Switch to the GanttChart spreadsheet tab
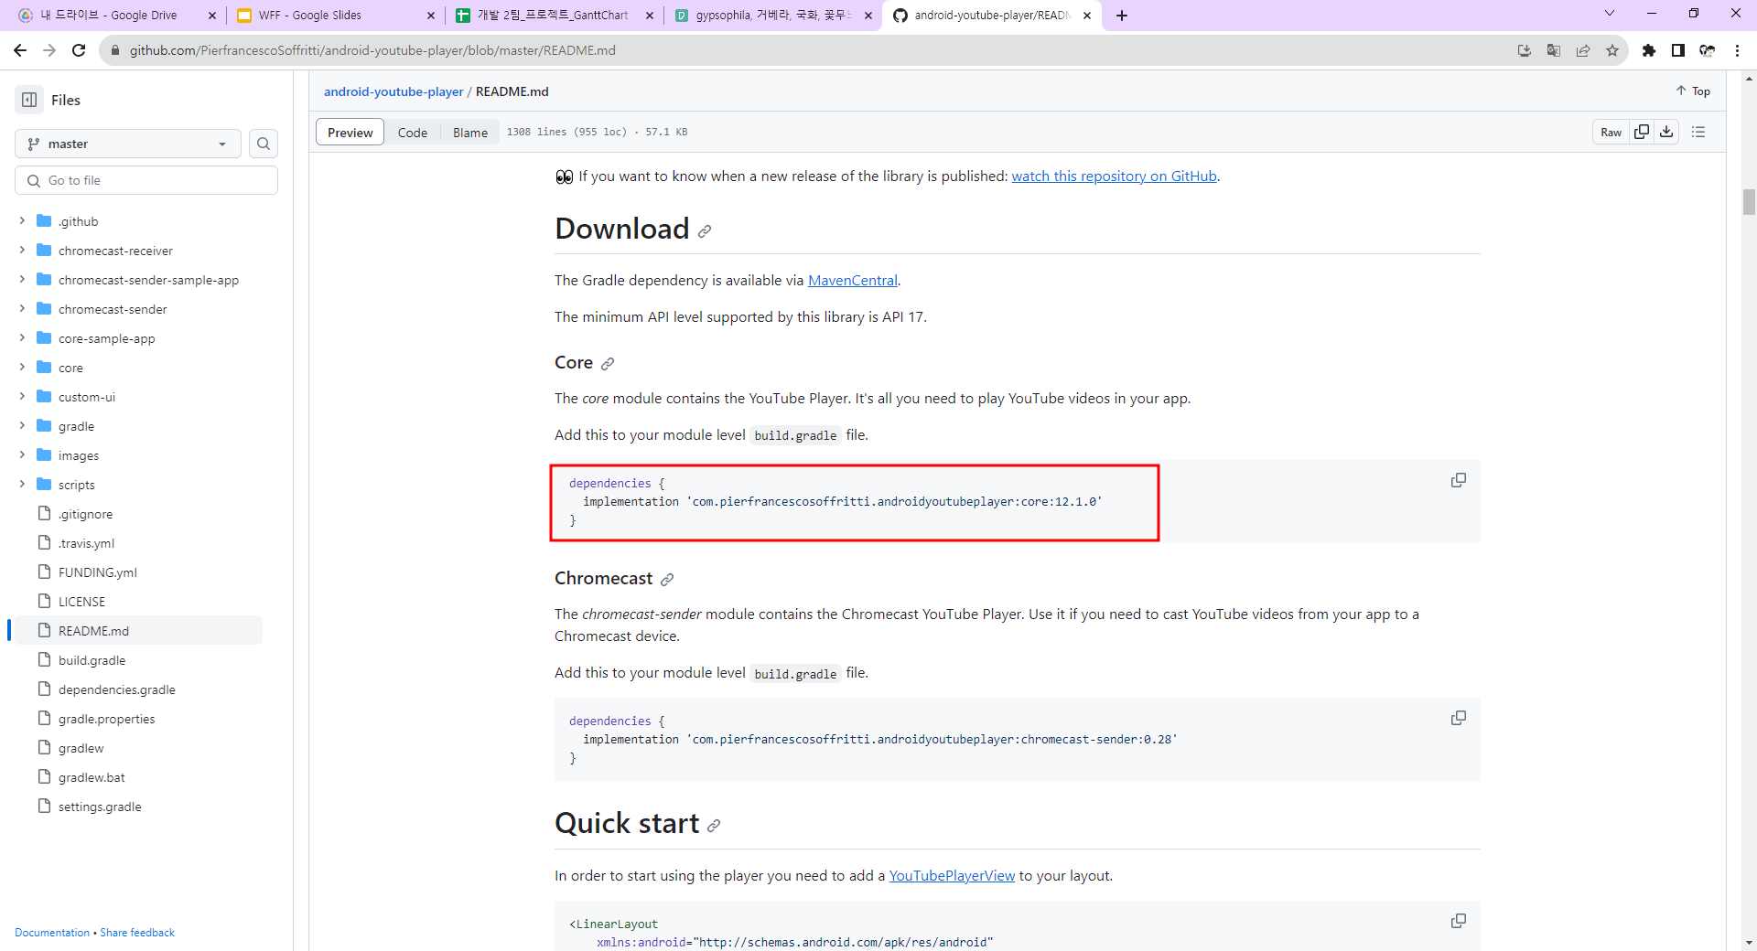The height and width of the screenshot is (951, 1757). coord(555,16)
